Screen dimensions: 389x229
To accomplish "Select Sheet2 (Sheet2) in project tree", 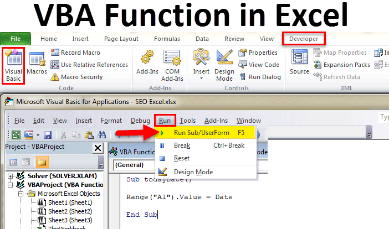I will click(x=65, y=211).
